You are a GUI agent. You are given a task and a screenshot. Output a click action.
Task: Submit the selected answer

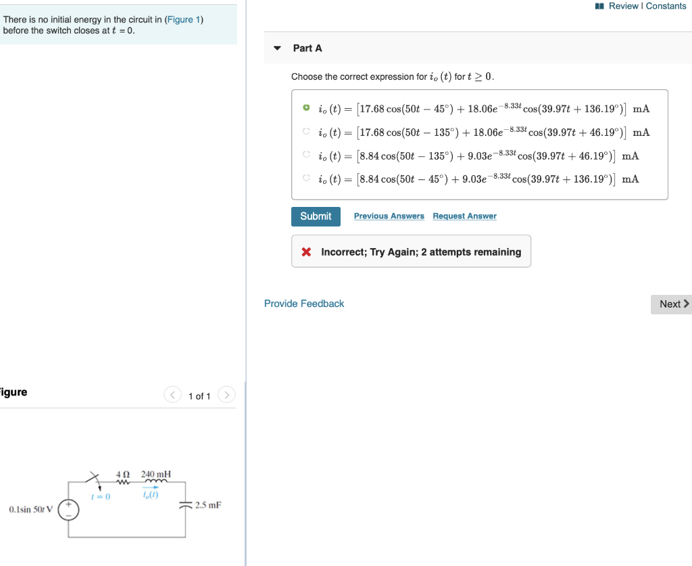(316, 216)
